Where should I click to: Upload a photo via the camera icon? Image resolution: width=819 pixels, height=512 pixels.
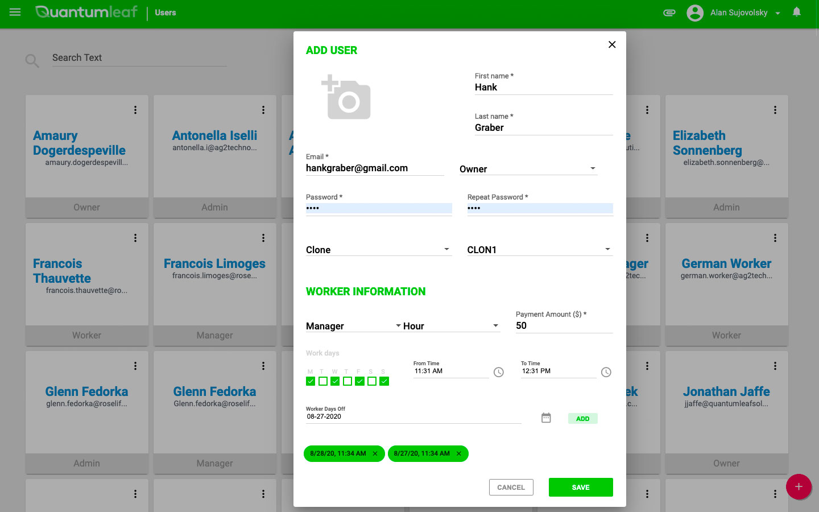tap(346, 97)
